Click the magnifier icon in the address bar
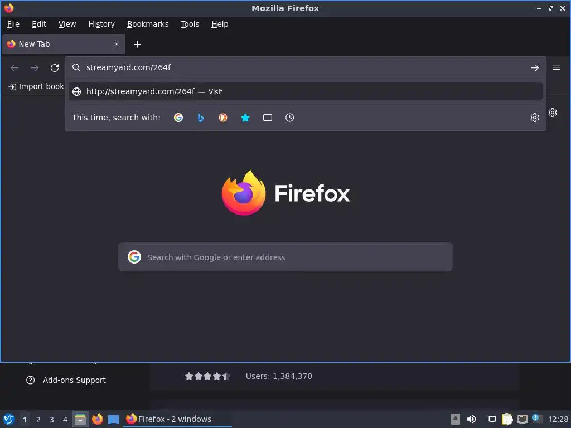 [x=76, y=67]
